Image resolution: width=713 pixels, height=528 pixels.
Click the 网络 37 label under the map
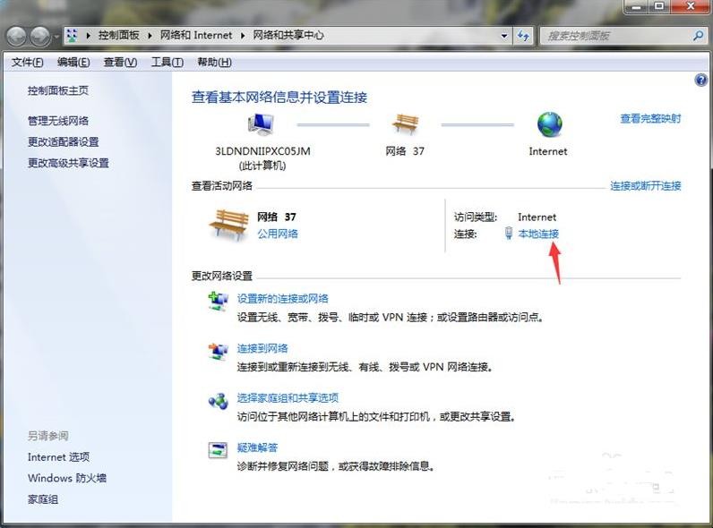(x=405, y=151)
